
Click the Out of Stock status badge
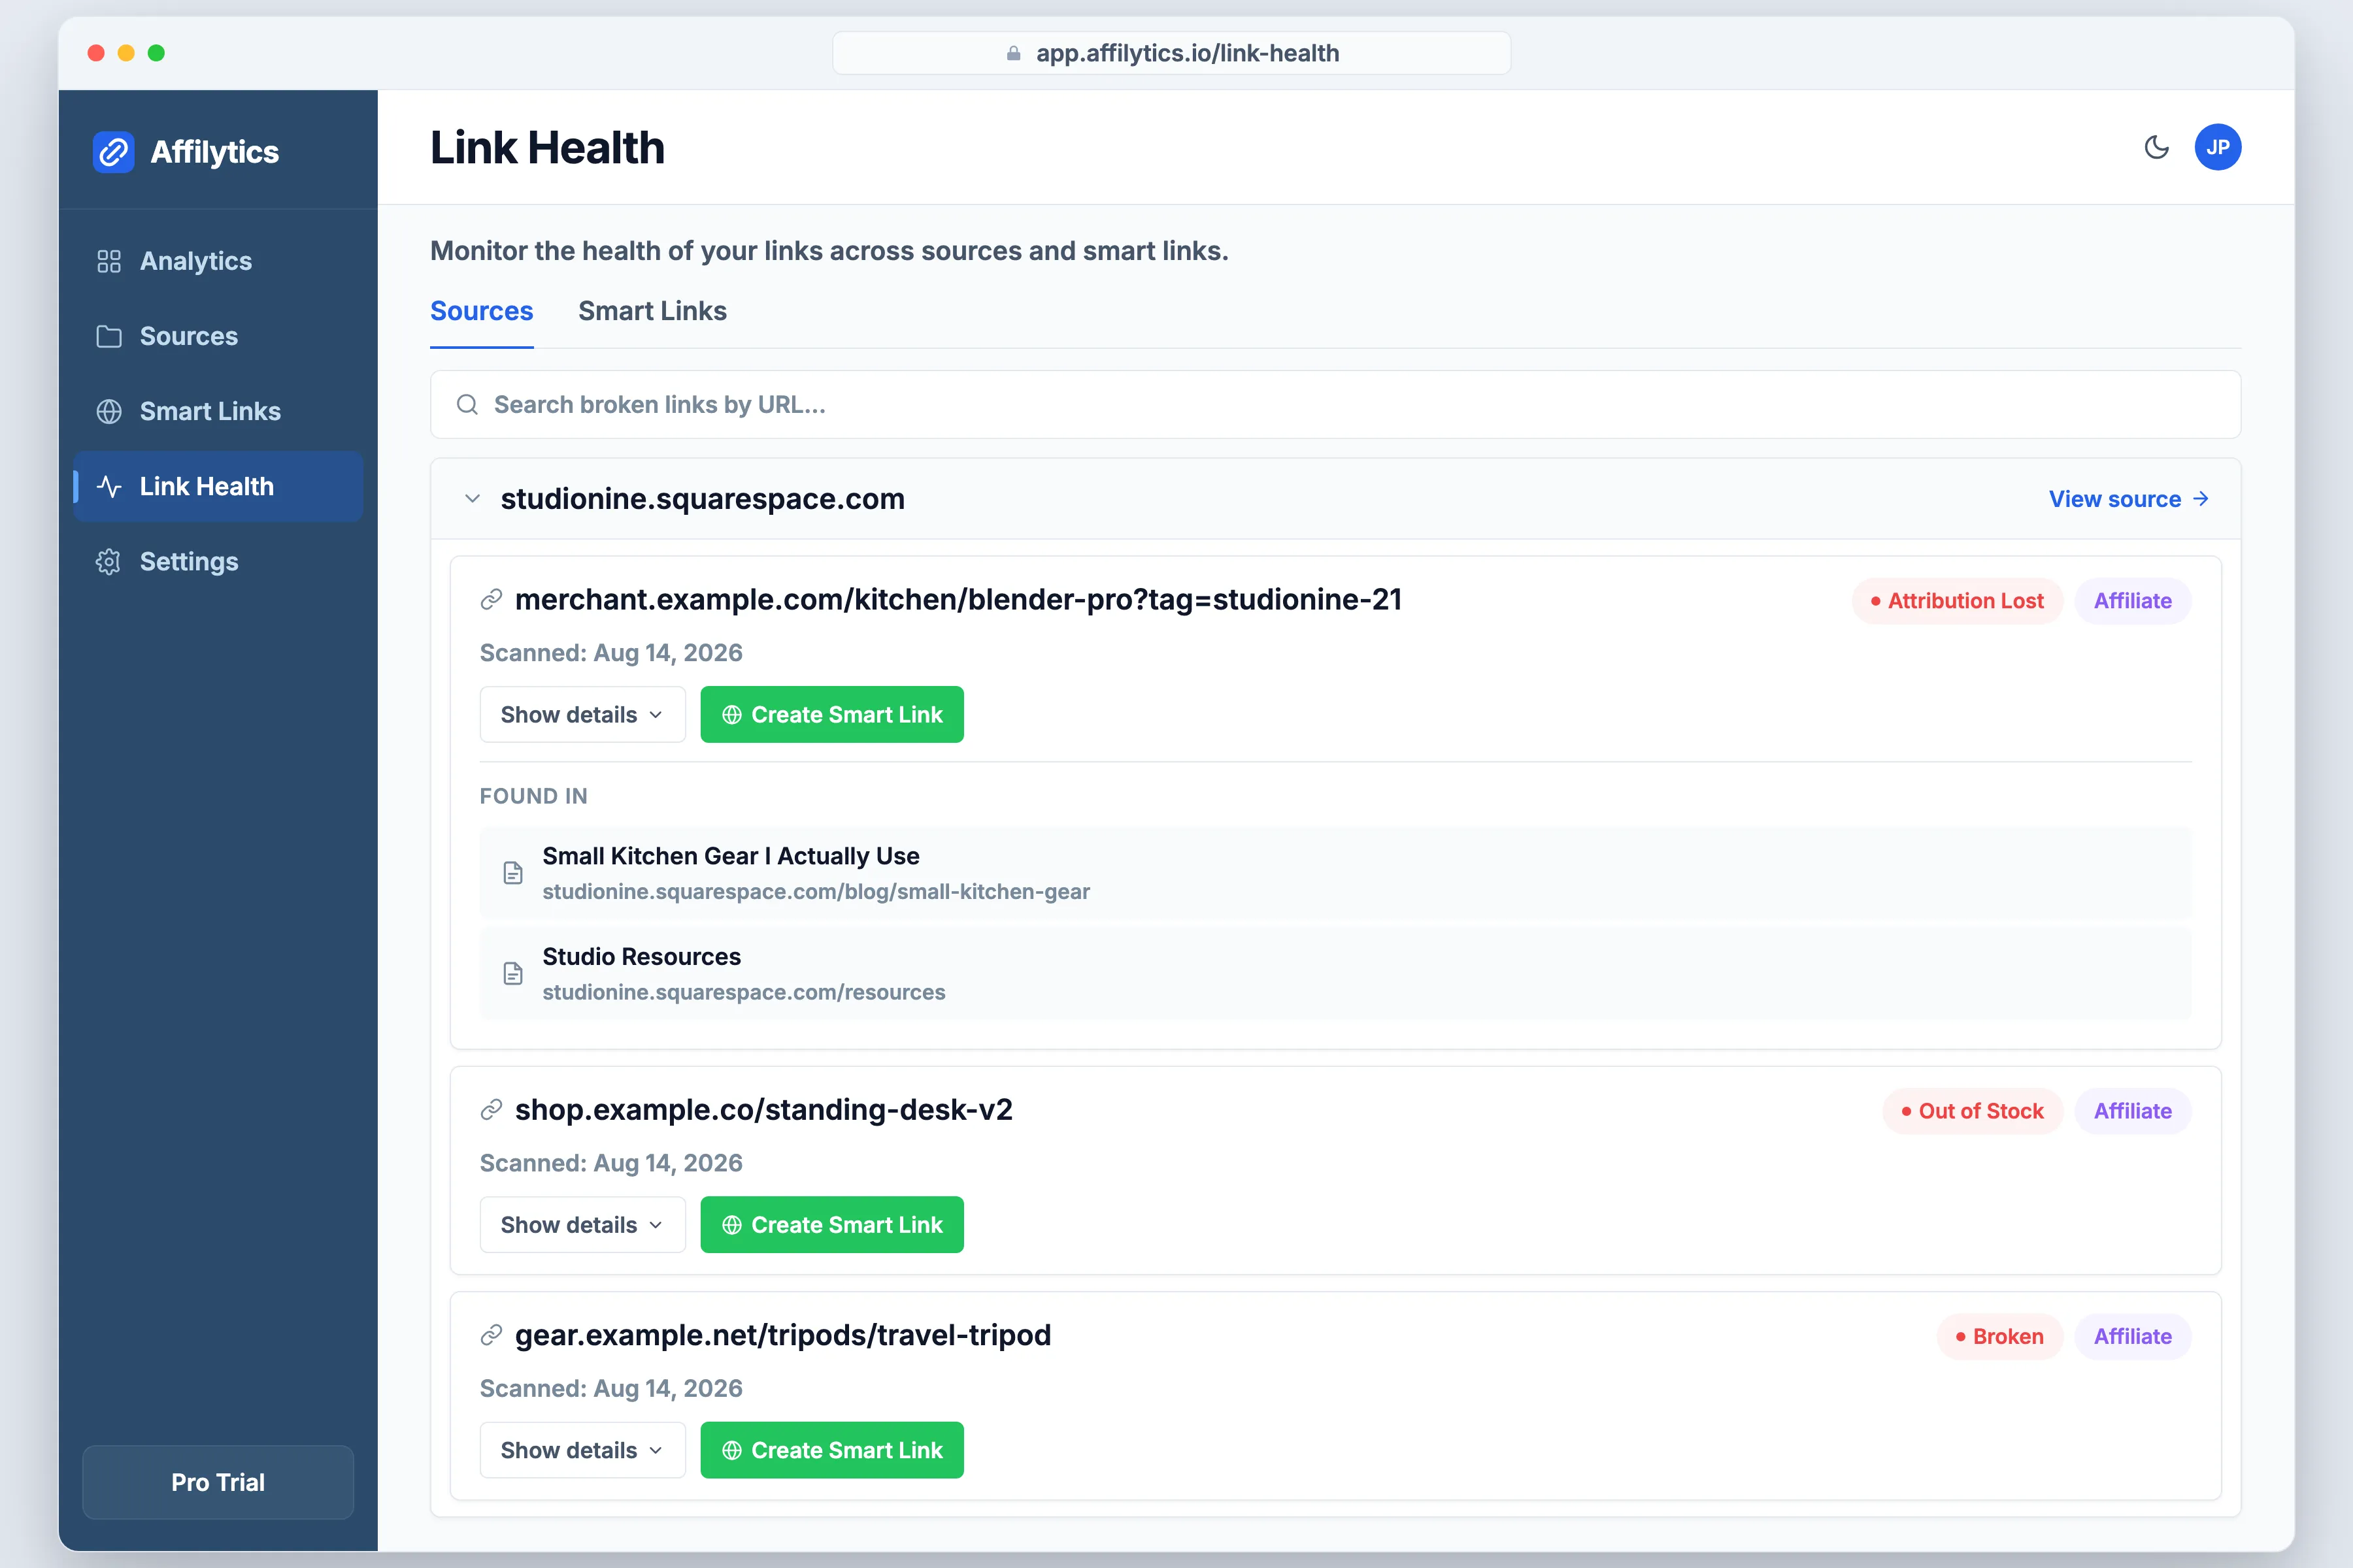(x=1973, y=1111)
